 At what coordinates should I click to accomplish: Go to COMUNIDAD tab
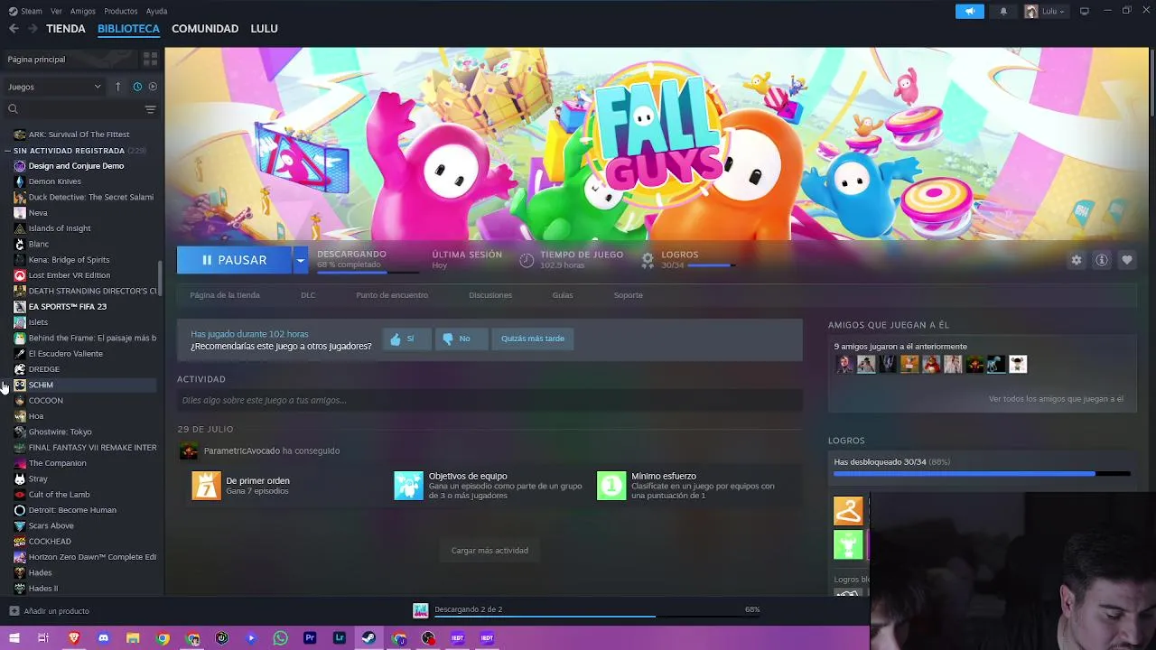tap(205, 29)
